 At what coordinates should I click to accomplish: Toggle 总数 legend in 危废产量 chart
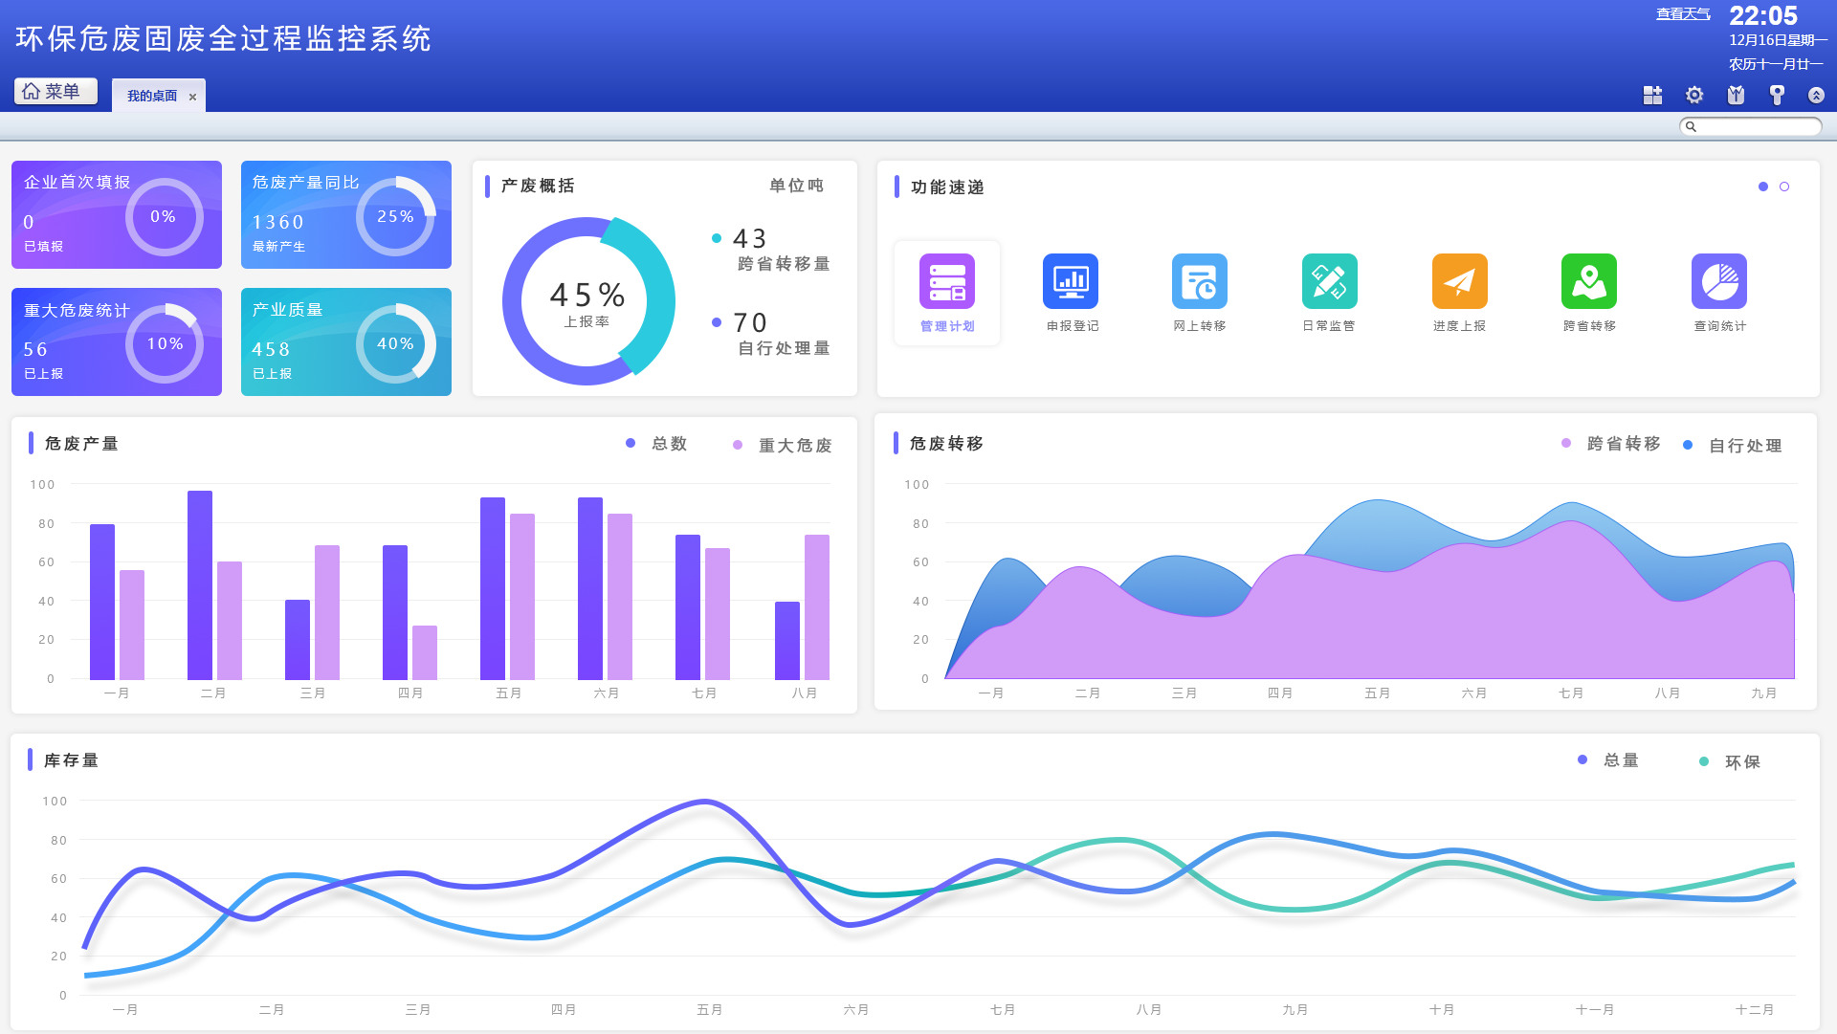(657, 444)
